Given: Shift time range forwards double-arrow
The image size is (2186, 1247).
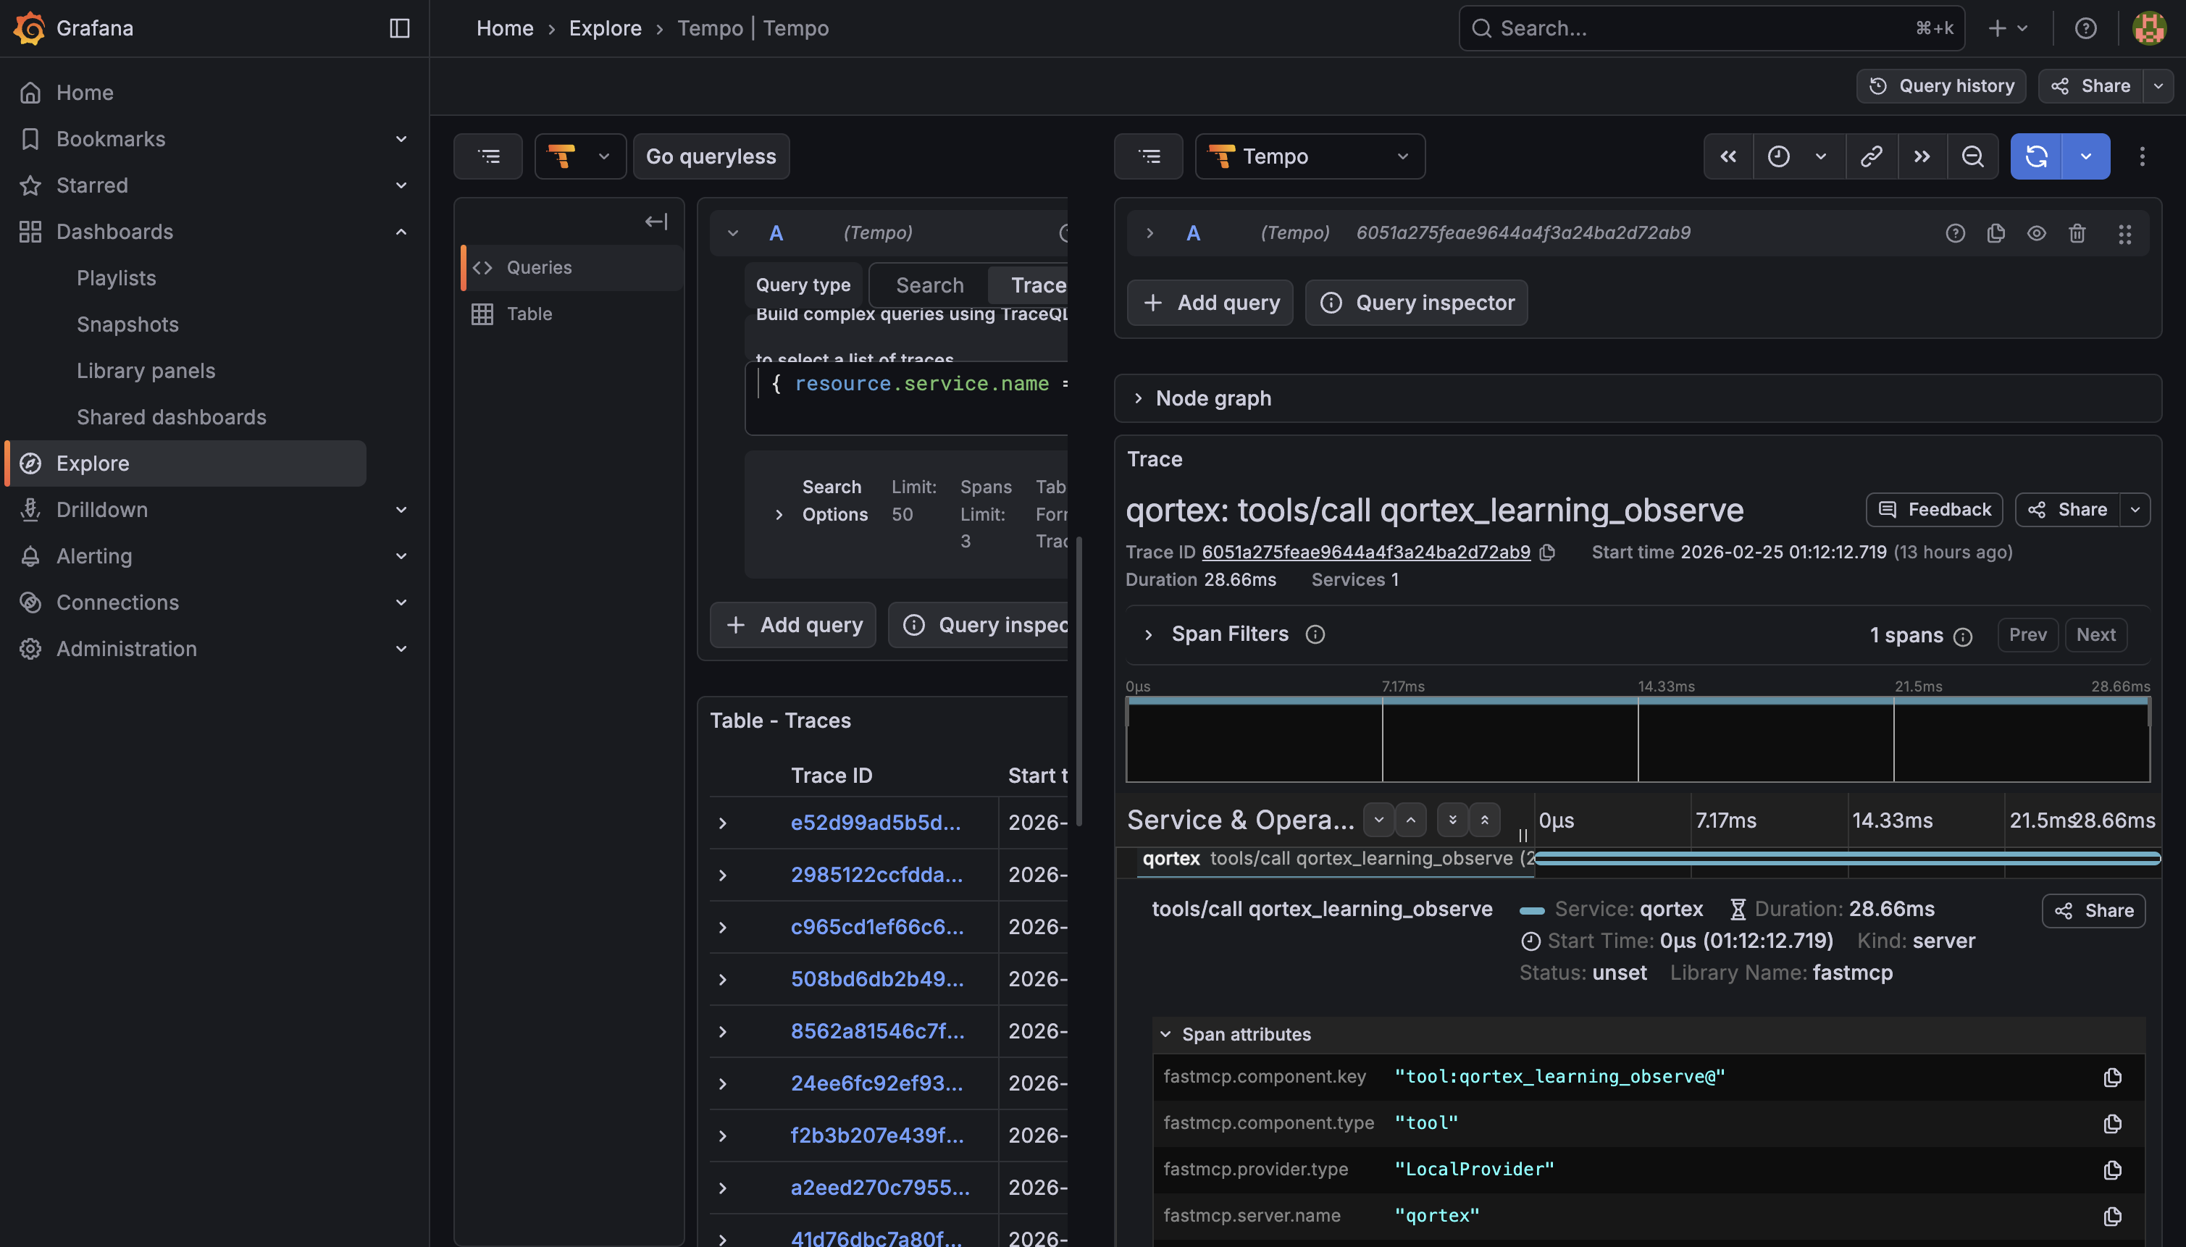Looking at the screenshot, I should click(1922, 156).
